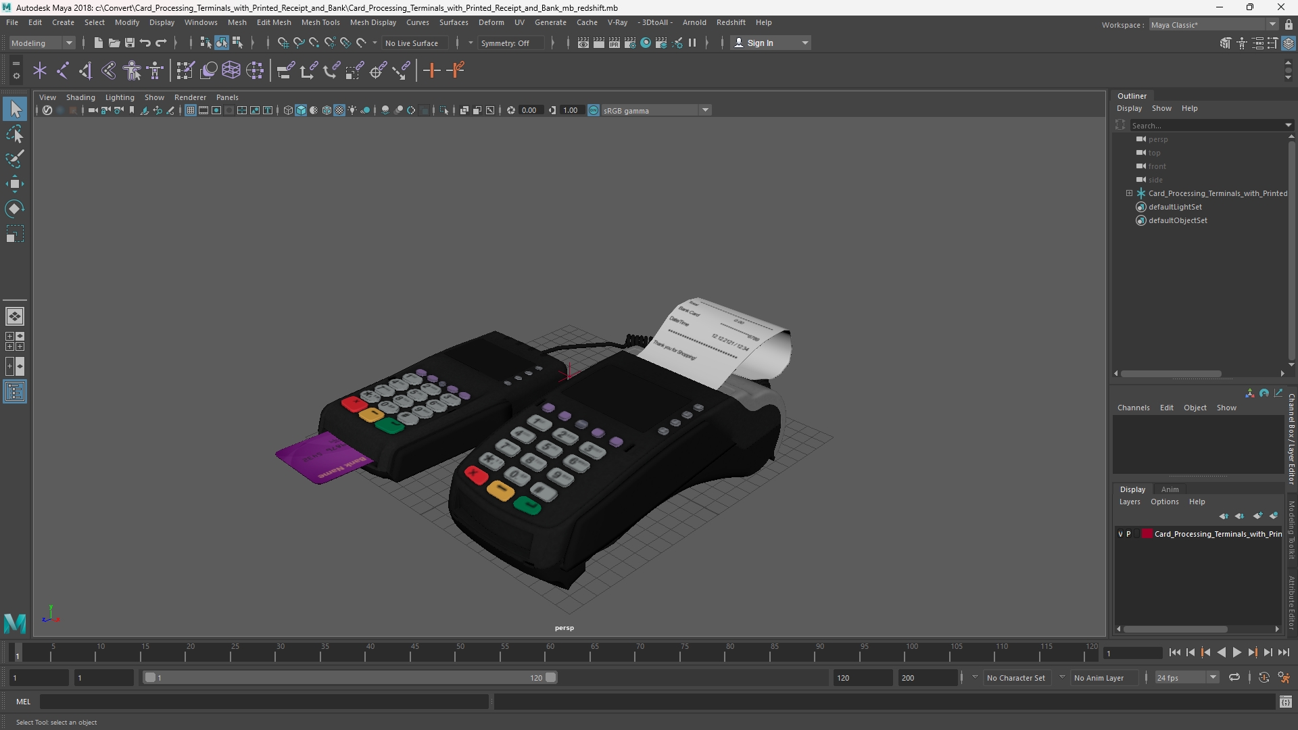
Task: Toggle playback P box for Card_Processing layer
Action: tap(1128, 534)
